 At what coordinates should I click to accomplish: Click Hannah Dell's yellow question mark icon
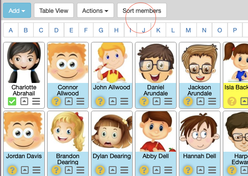pos(188,170)
